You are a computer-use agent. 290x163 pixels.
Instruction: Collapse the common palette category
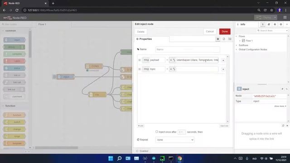click(x=10, y=31)
